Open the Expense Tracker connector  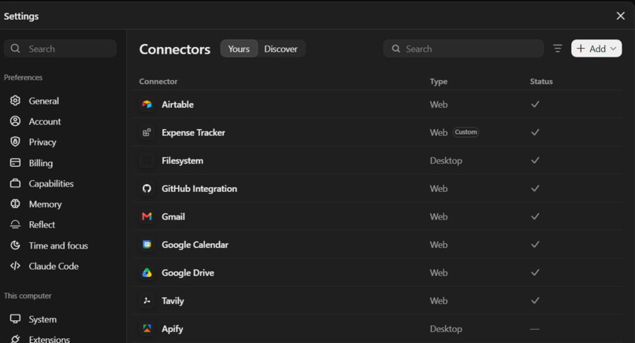tap(377, 132)
